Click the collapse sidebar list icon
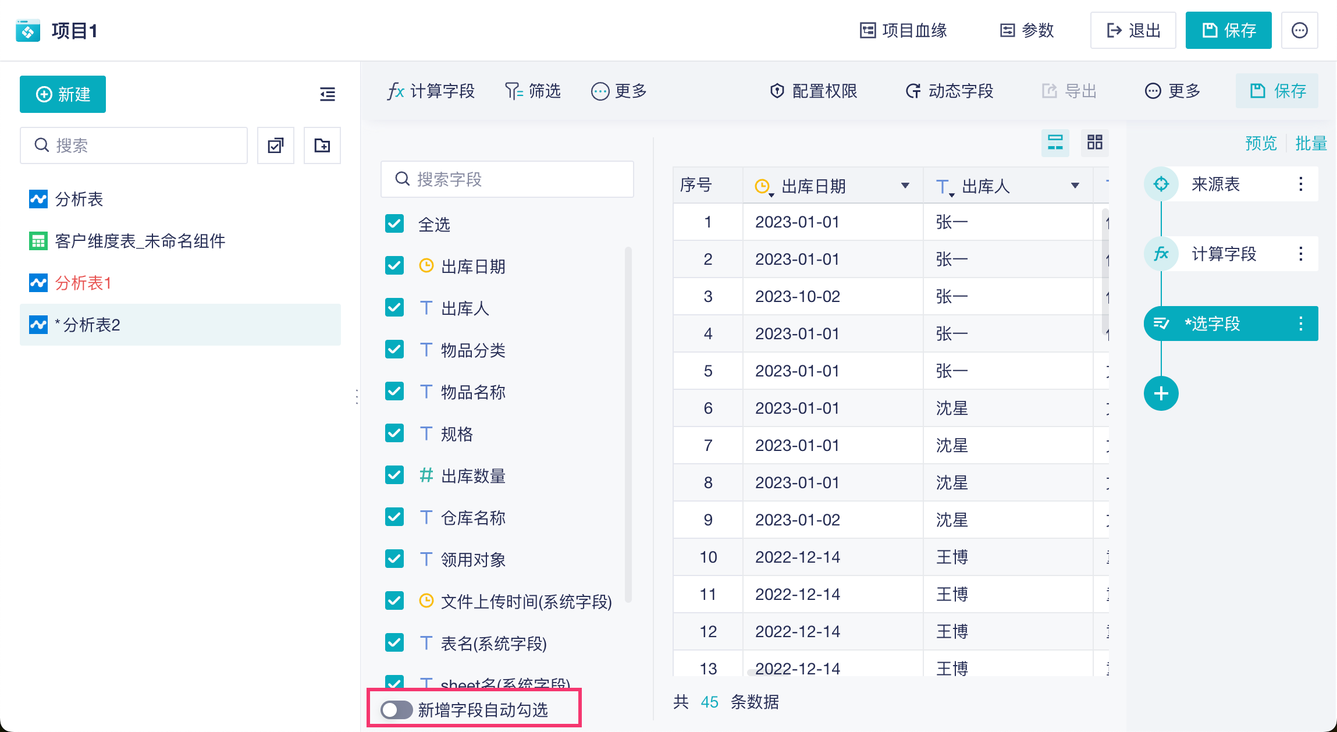The image size is (1337, 732). point(328,94)
